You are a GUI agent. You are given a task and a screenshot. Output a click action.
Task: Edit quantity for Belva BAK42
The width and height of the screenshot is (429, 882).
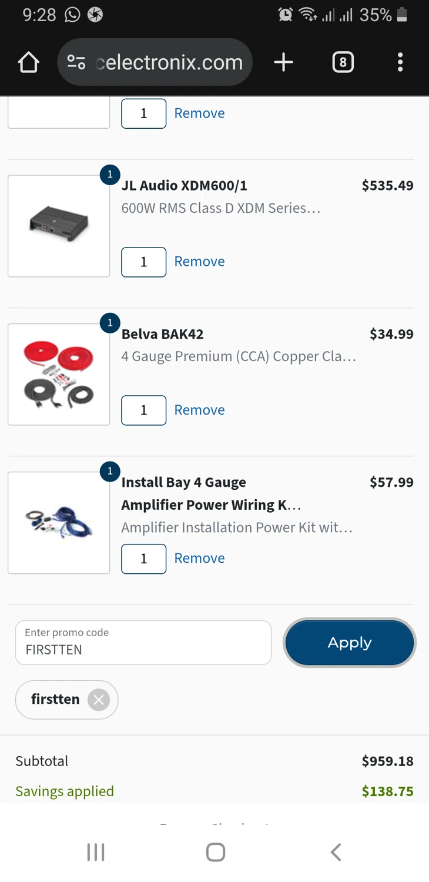pos(143,410)
